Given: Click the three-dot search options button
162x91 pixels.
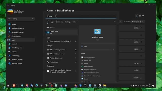Looking at the screenshot, I should point(115,22).
